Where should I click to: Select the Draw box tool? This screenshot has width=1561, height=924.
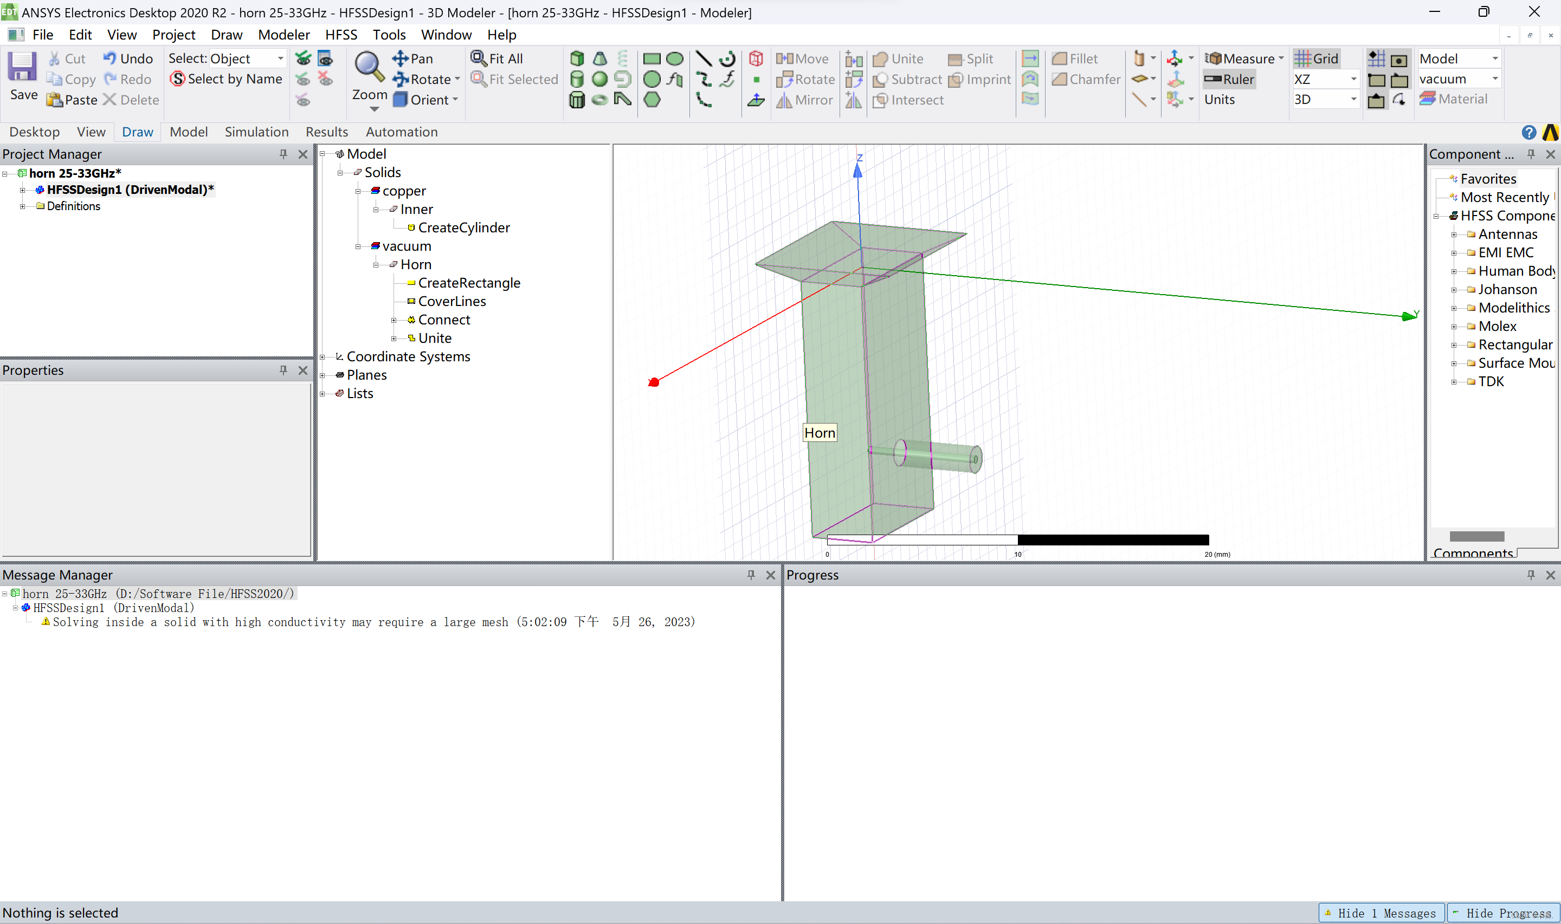point(577,58)
